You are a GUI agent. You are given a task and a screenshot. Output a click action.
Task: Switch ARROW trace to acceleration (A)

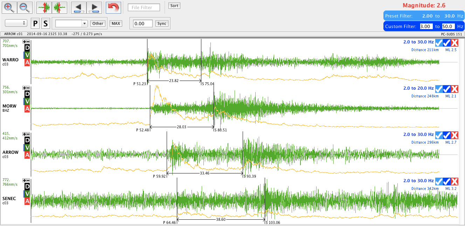(x=27, y=155)
